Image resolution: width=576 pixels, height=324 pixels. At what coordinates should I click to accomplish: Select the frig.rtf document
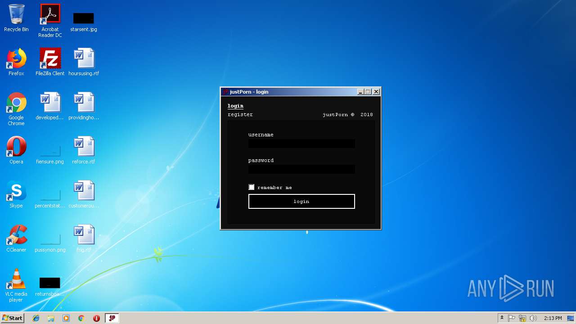(x=84, y=239)
